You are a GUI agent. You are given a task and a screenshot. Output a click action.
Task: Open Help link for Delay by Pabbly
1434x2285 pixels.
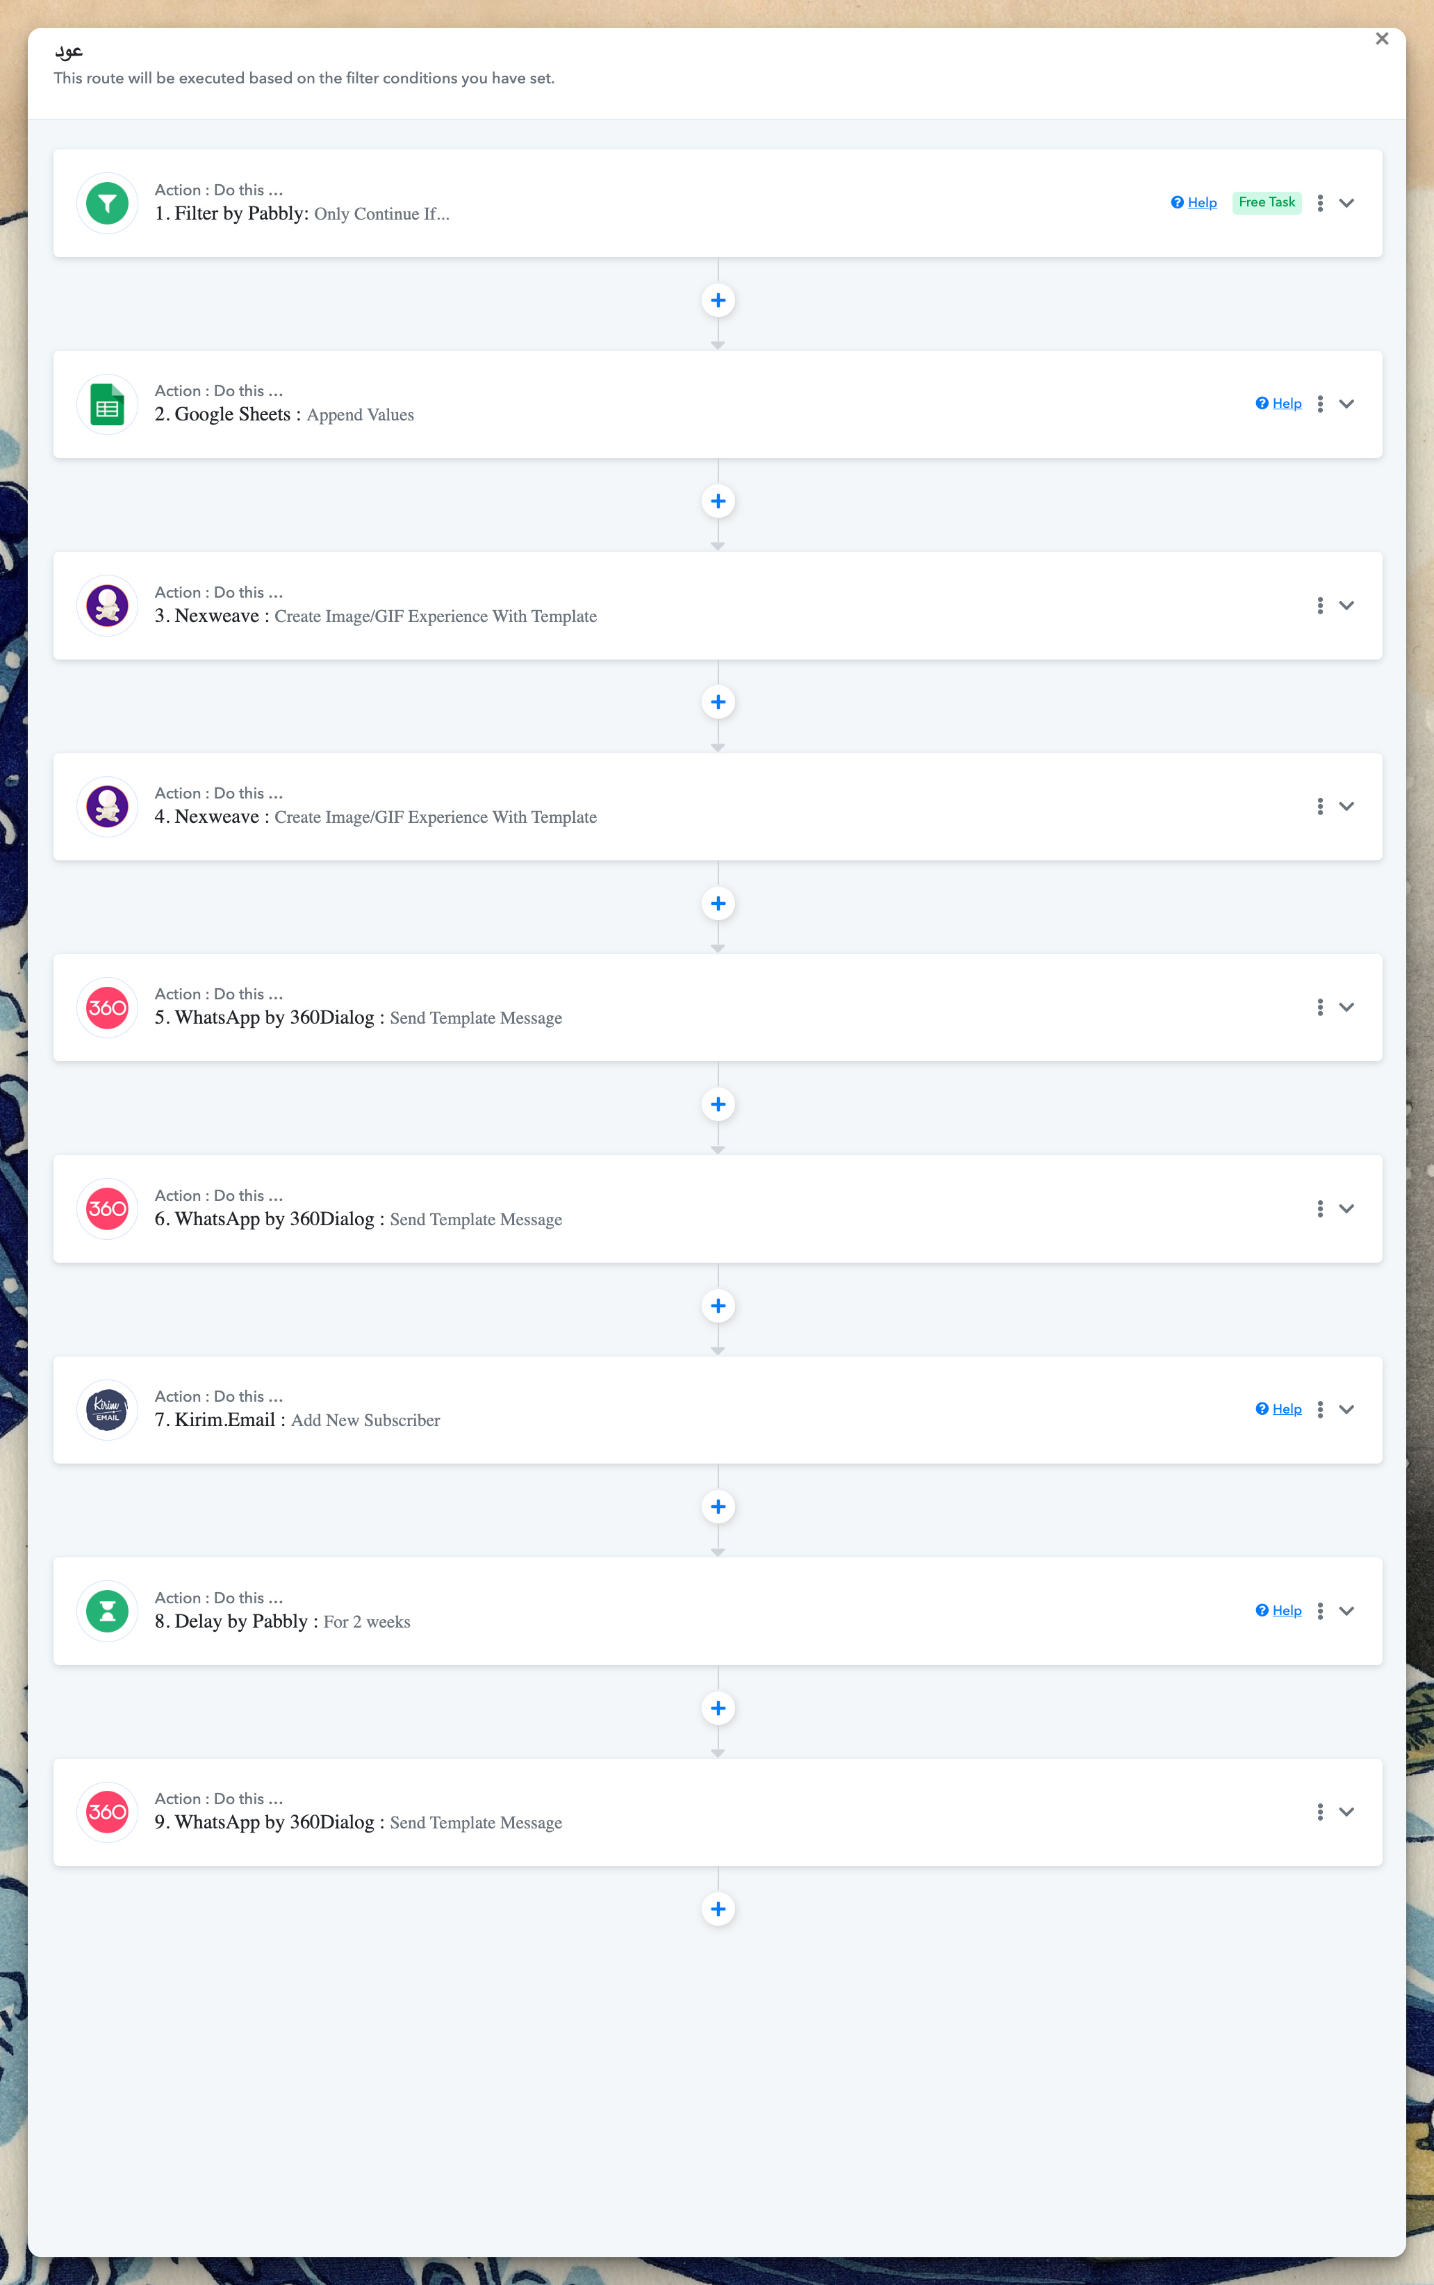click(1278, 1611)
